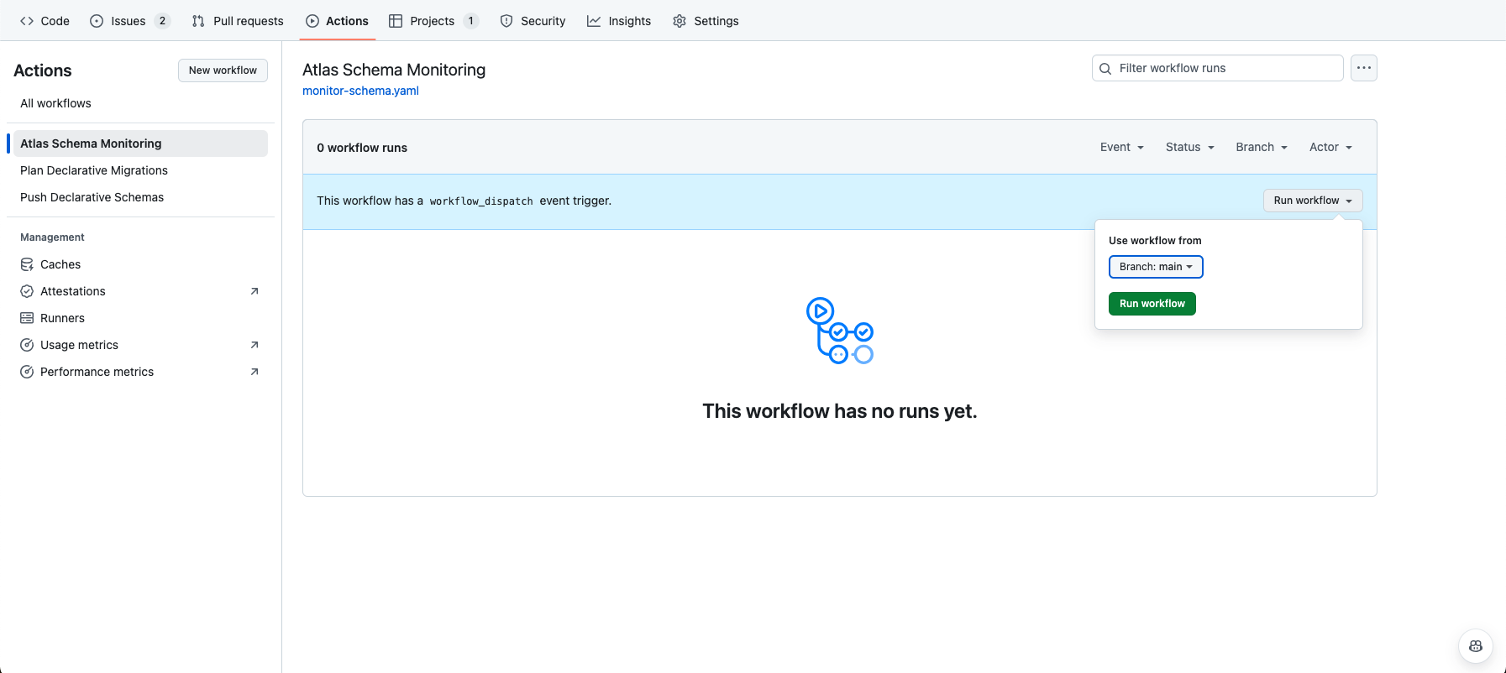This screenshot has width=1506, height=673.
Task: Click the Caches database icon
Action: tap(27, 264)
